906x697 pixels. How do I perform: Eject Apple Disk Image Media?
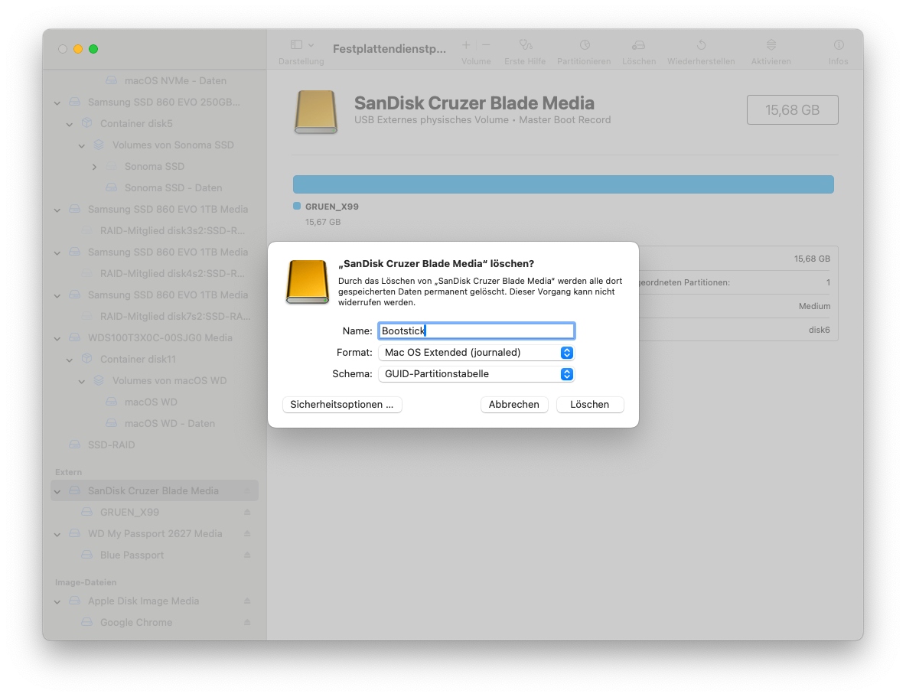(x=247, y=601)
